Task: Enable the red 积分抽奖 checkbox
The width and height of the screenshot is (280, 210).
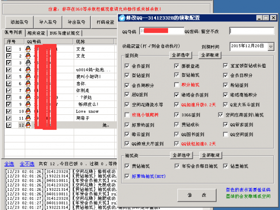Action: pyautogui.click(x=176, y=84)
